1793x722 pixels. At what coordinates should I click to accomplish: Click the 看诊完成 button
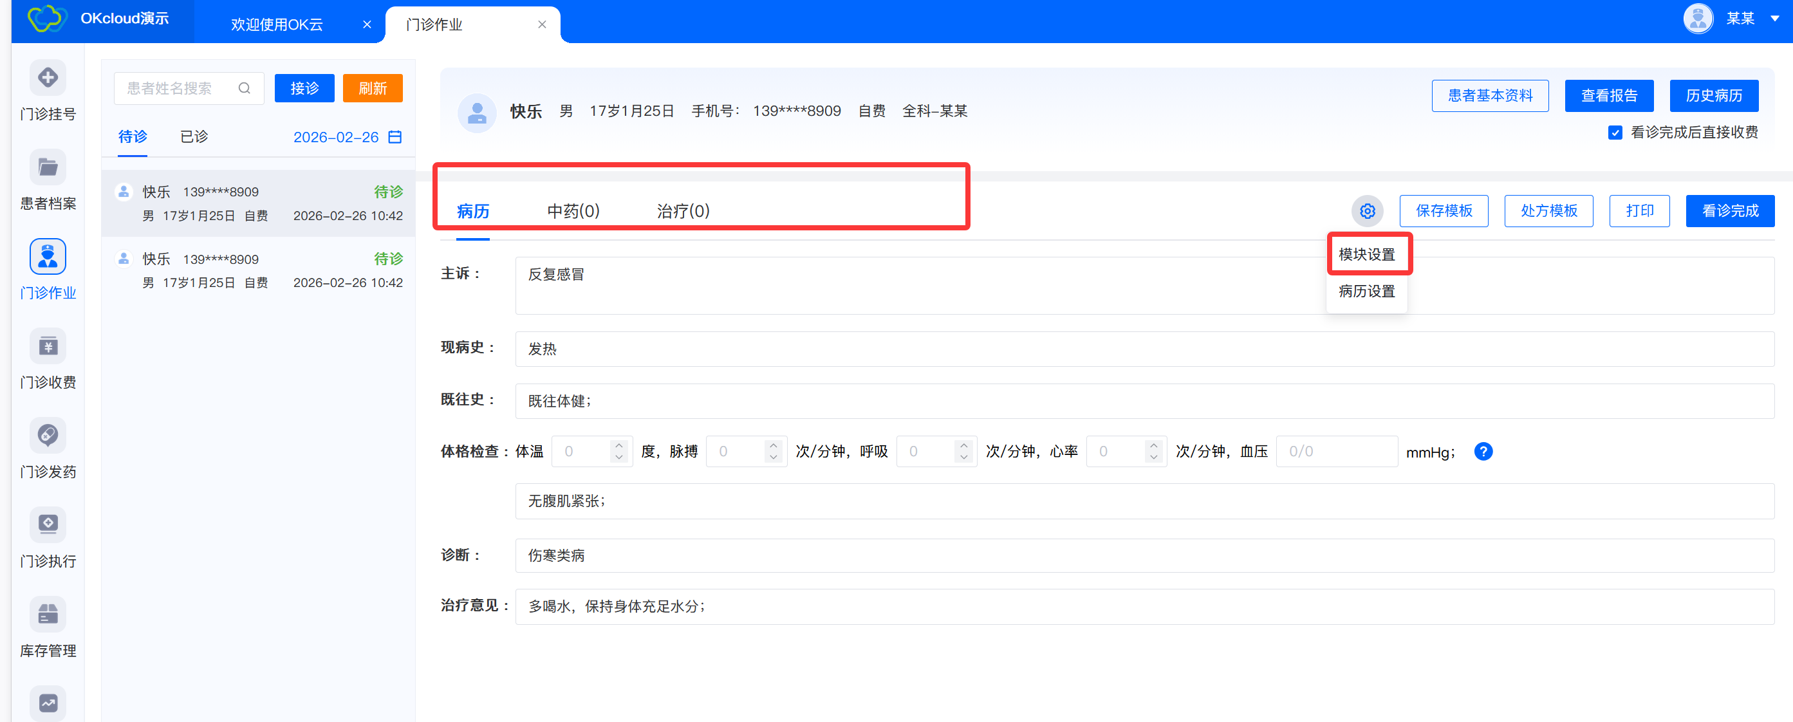(x=1730, y=211)
